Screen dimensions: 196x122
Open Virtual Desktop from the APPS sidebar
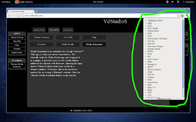click(x=17, y=37)
